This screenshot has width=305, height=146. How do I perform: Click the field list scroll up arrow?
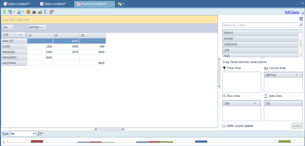pyautogui.click(x=301, y=32)
